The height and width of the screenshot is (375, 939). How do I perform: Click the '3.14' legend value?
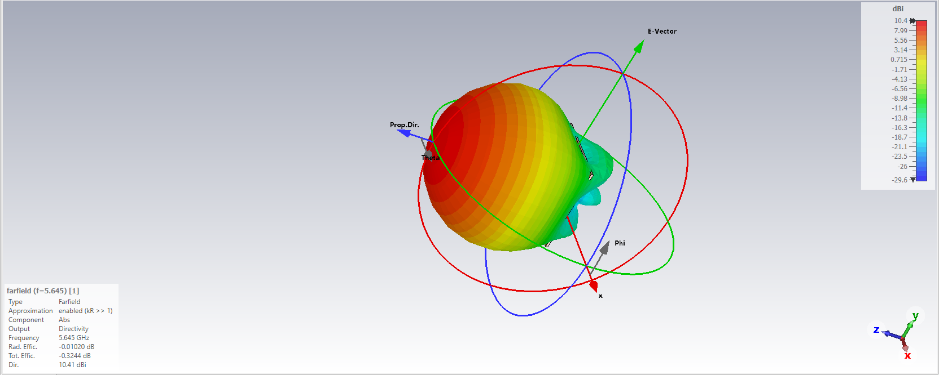pyautogui.click(x=901, y=50)
